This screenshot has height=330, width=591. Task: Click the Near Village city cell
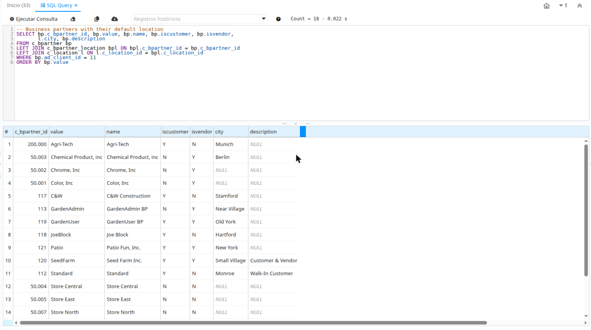point(231,209)
